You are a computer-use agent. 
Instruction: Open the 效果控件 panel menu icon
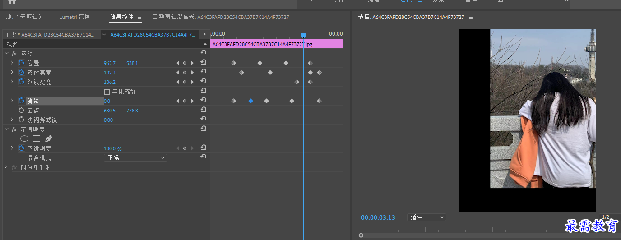coord(139,17)
